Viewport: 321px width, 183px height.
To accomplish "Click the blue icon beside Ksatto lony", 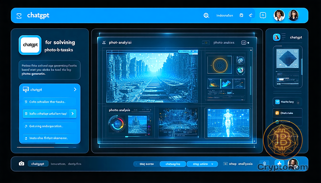I will tap(277, 103).
